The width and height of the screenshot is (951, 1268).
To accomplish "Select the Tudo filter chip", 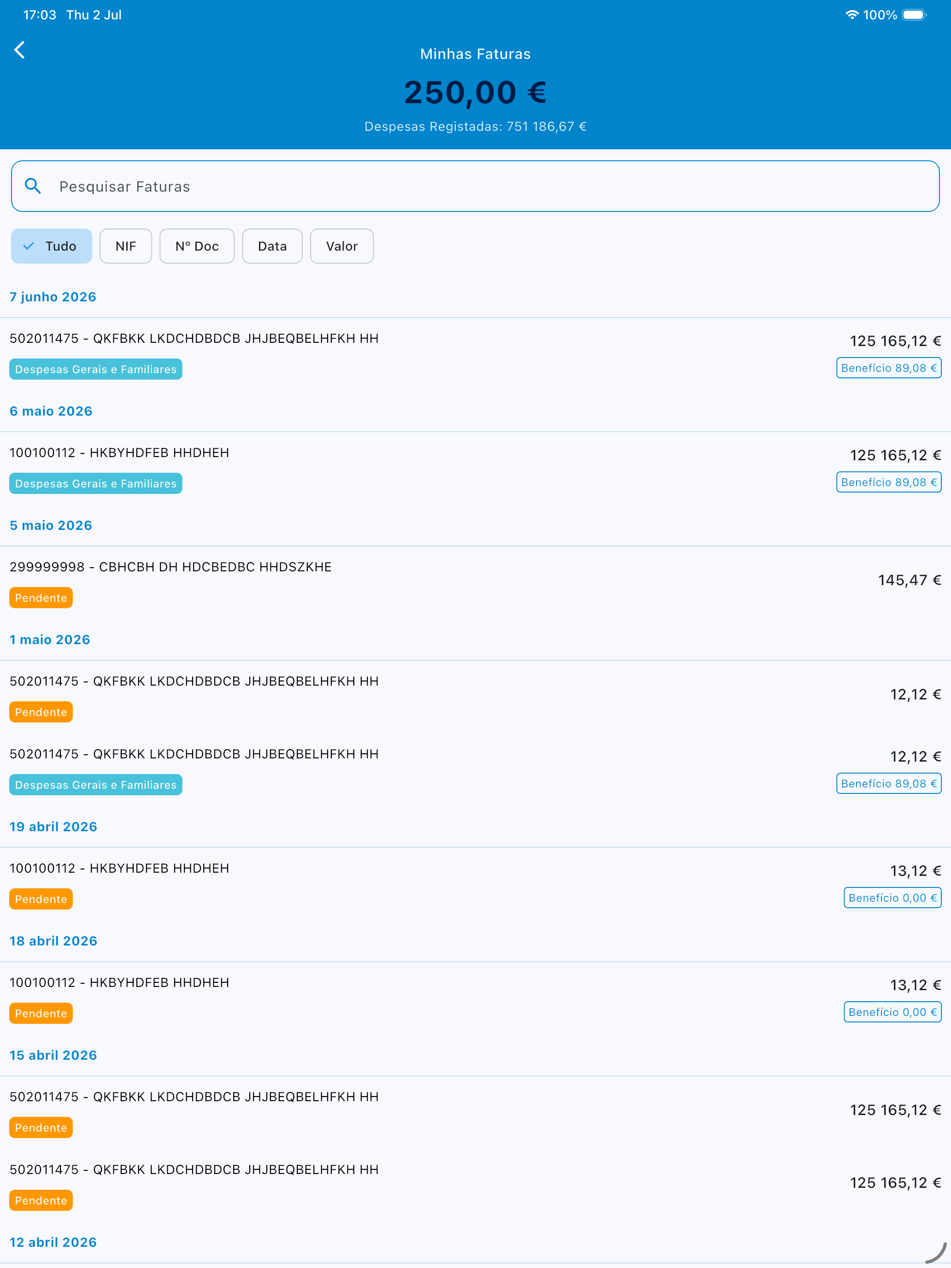I will [x=52, y=246].
